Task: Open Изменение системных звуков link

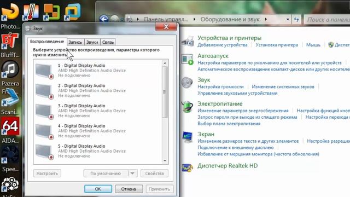Action: [283, 86]
